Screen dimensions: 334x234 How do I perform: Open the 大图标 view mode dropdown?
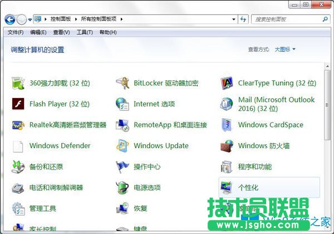point(285,50)
